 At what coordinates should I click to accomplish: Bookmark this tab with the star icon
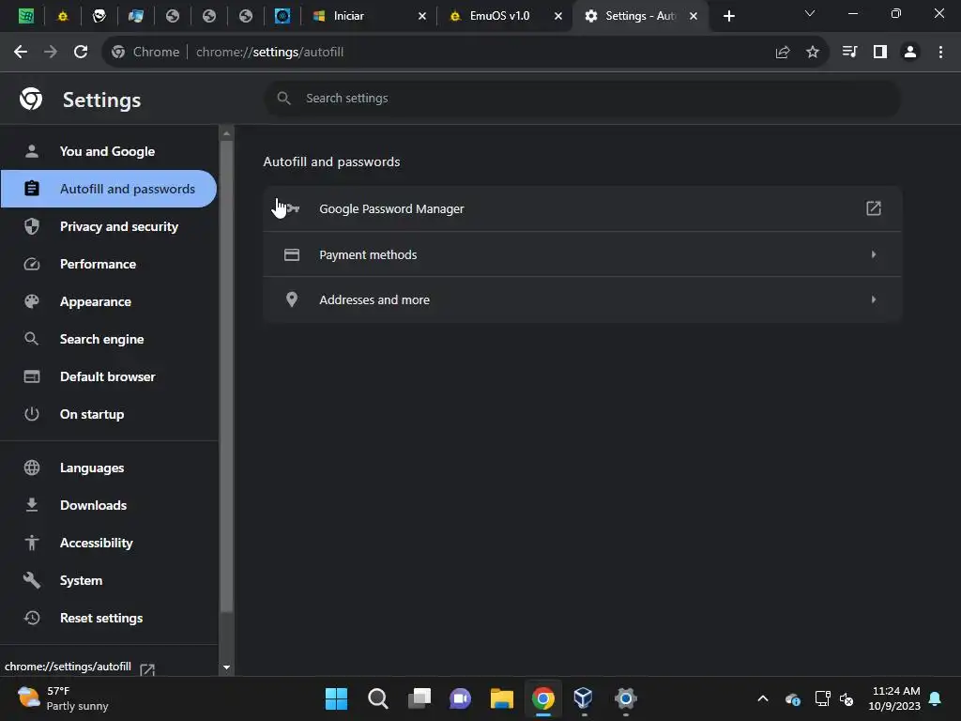click(x=813, y=53)
